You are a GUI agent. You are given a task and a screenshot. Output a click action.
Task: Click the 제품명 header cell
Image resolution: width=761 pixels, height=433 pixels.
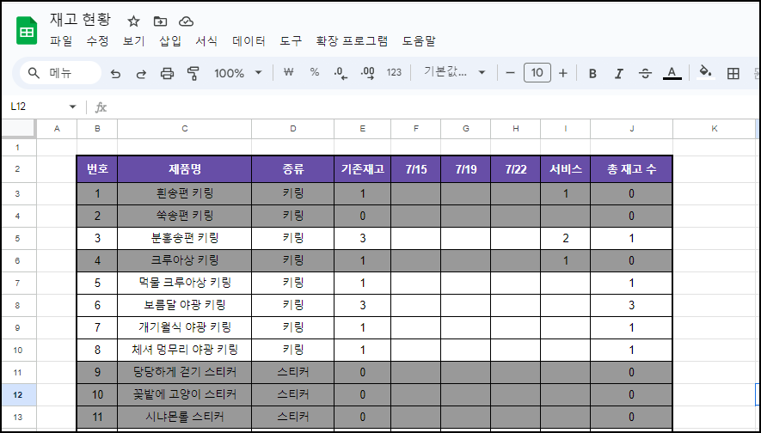(184, 169)
